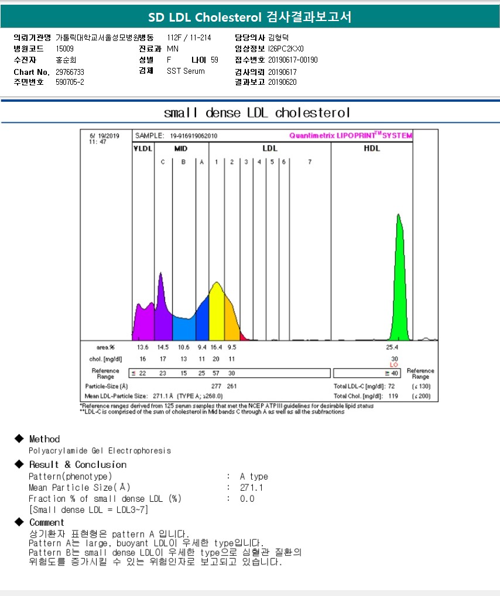This screenshot has width=500, height=596.
Task: Click the NCEP ATPIII reference footnote
Action: 227,406
